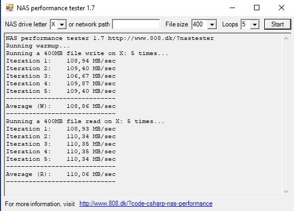The image size is (294, 211).
Task: Click the Average (R) result line
Action: point(61,174)
